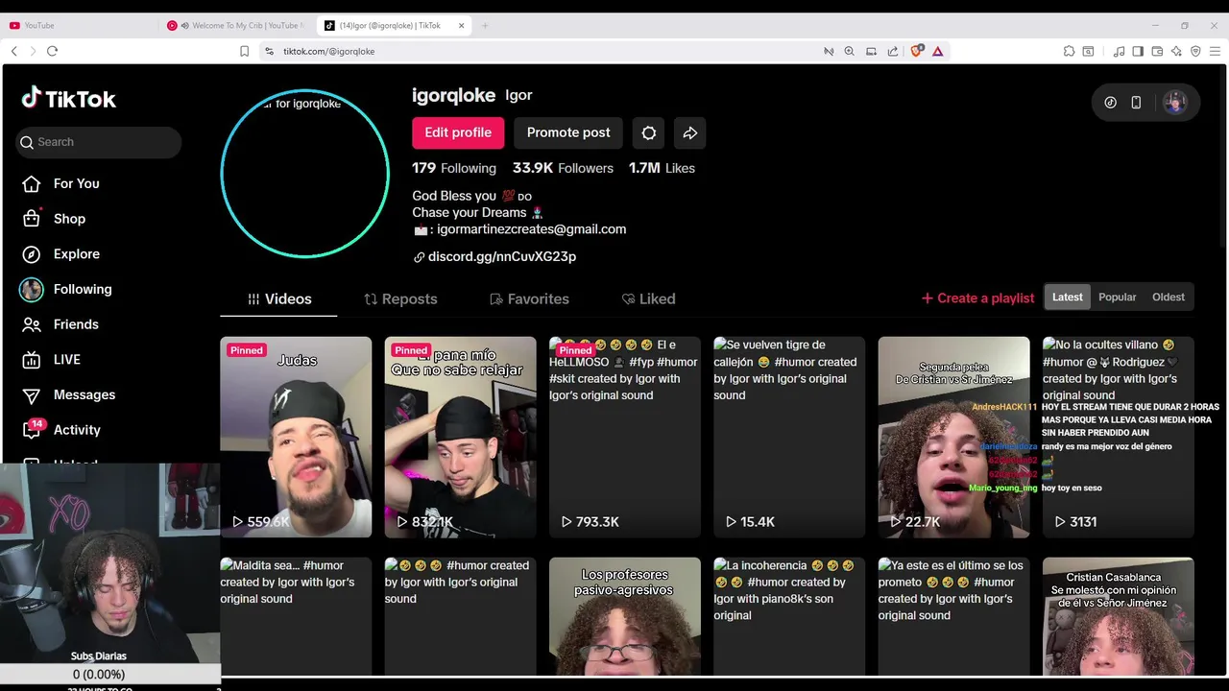The image size is (1229, 691).
Task: Open the 33.9K Followers list
Action: (563, 168)
